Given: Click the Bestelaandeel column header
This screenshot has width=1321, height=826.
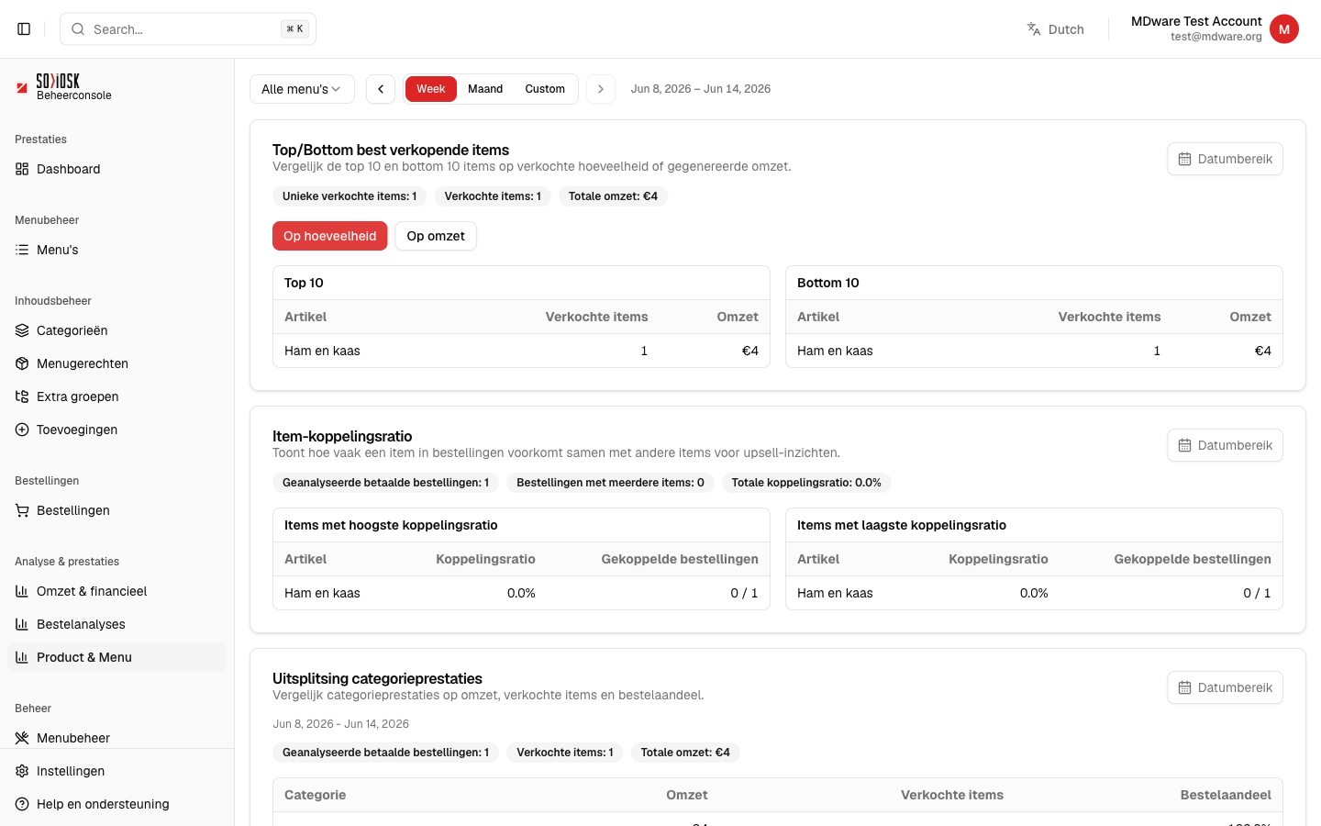Looking at the screenshot, I should [1226, 795].
